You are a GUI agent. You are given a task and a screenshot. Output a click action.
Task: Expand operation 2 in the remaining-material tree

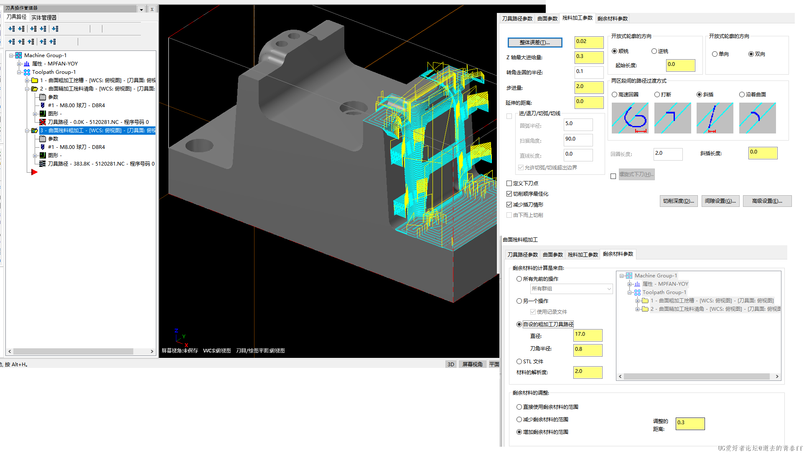point(637,309)
